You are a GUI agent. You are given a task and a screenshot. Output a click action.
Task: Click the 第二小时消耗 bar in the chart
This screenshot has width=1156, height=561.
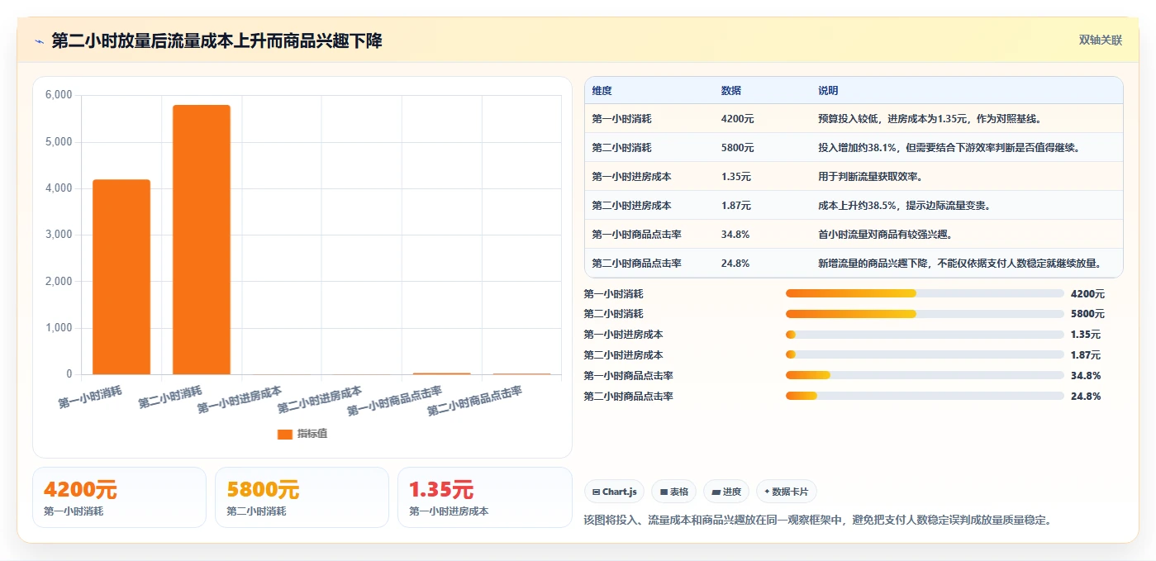point(202,240)
